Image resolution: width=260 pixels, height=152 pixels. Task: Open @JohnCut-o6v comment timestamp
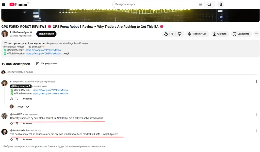(33, 130)
